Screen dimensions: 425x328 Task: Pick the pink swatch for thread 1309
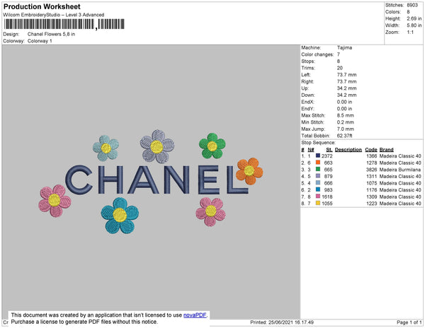[x=318, y=197]
